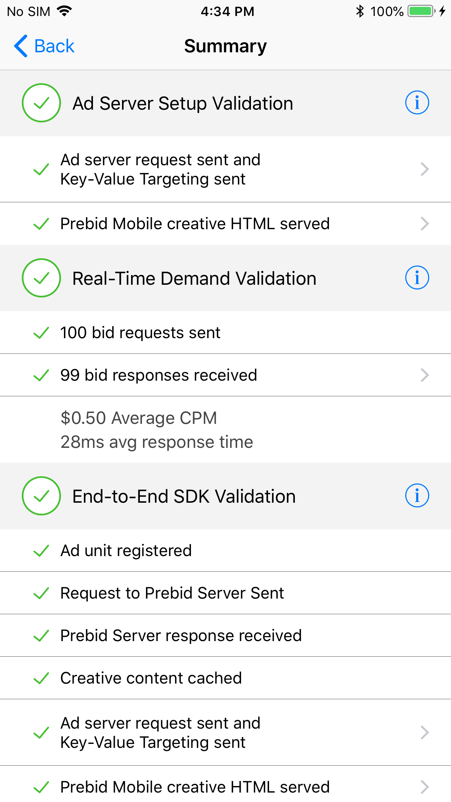Open info for End-to-End SDK Validation
Viewport: 451px width, 802px height.
[x=417, y=495]
